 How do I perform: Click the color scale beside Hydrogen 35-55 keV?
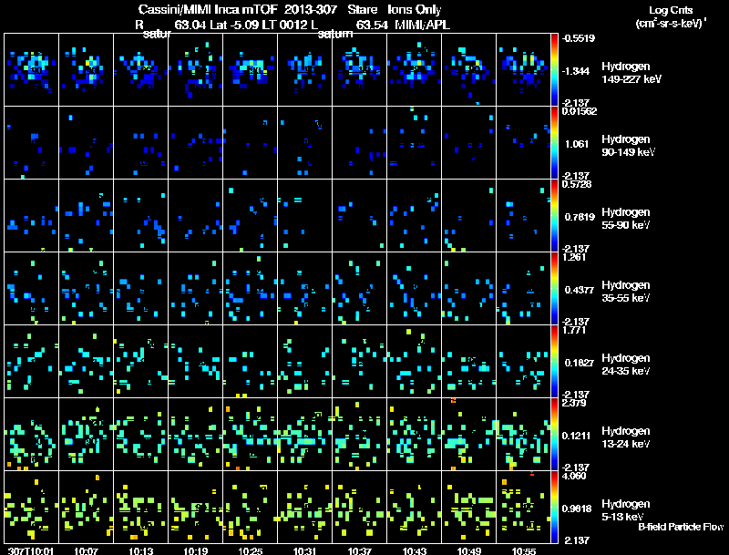point(554,289)
